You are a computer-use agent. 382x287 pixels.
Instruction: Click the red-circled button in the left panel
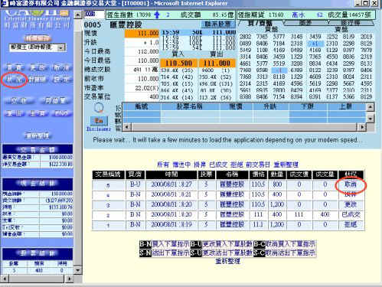click(14, 80)
